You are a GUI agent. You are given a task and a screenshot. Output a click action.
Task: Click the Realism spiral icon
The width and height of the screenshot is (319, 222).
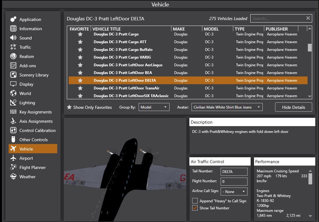tap(13, 56)
